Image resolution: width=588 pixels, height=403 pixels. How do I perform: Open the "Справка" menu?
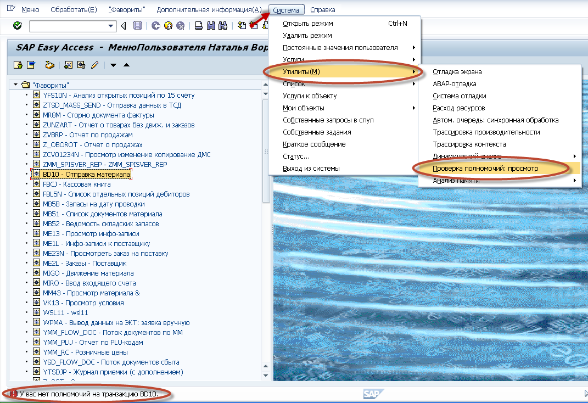point(323,10)
